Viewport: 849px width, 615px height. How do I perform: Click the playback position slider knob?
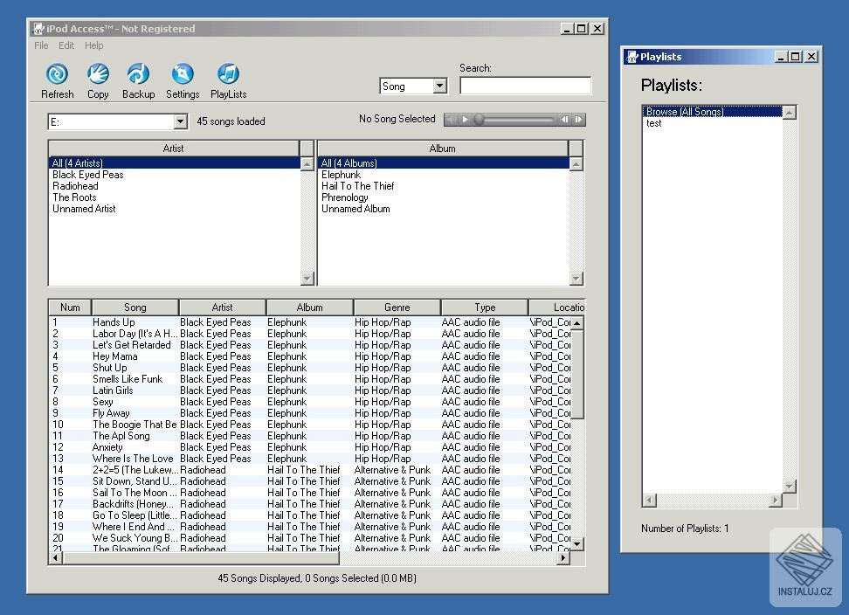click(479, 119)
